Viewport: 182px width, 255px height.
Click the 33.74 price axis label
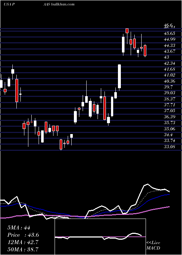click(170, 141)
